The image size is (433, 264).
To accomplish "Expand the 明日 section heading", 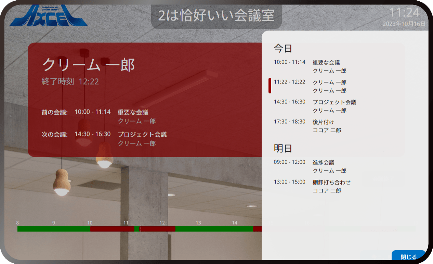I will tap(283, 148).
